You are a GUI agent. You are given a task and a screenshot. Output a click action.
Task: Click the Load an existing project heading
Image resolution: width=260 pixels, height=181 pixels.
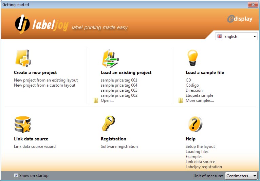tap(126, 72)
